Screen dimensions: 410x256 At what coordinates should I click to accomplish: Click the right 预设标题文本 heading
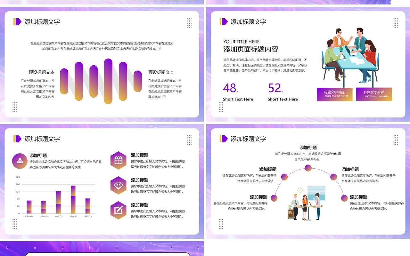tap(161, 72)
